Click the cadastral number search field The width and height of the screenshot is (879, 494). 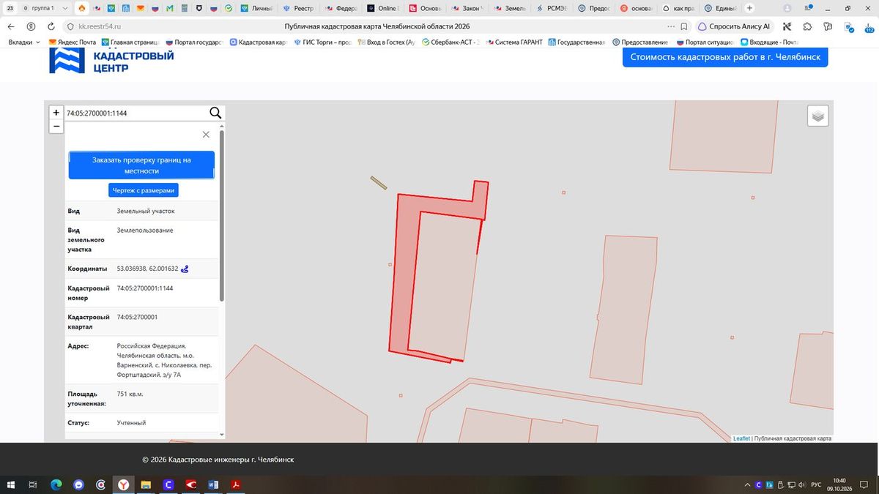[x=136, y=113]
